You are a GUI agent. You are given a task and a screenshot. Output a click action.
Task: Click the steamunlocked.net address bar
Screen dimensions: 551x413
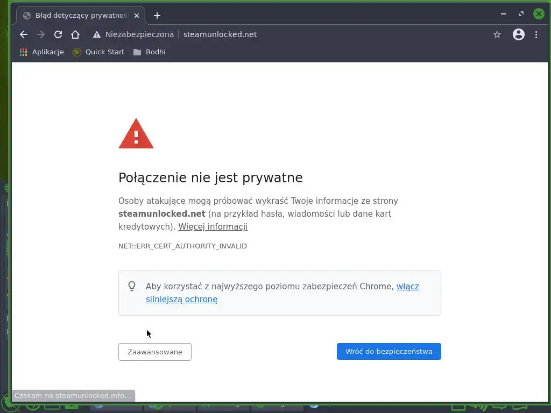(220, 34)
